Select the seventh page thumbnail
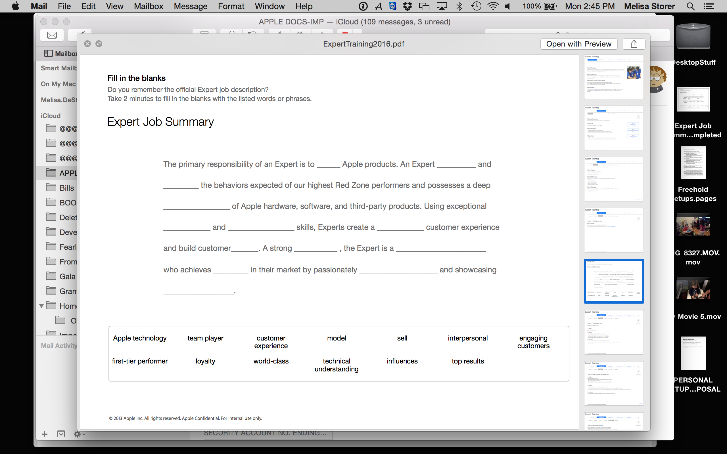Screen dimensions: 727x454 (x=613, y=383)
